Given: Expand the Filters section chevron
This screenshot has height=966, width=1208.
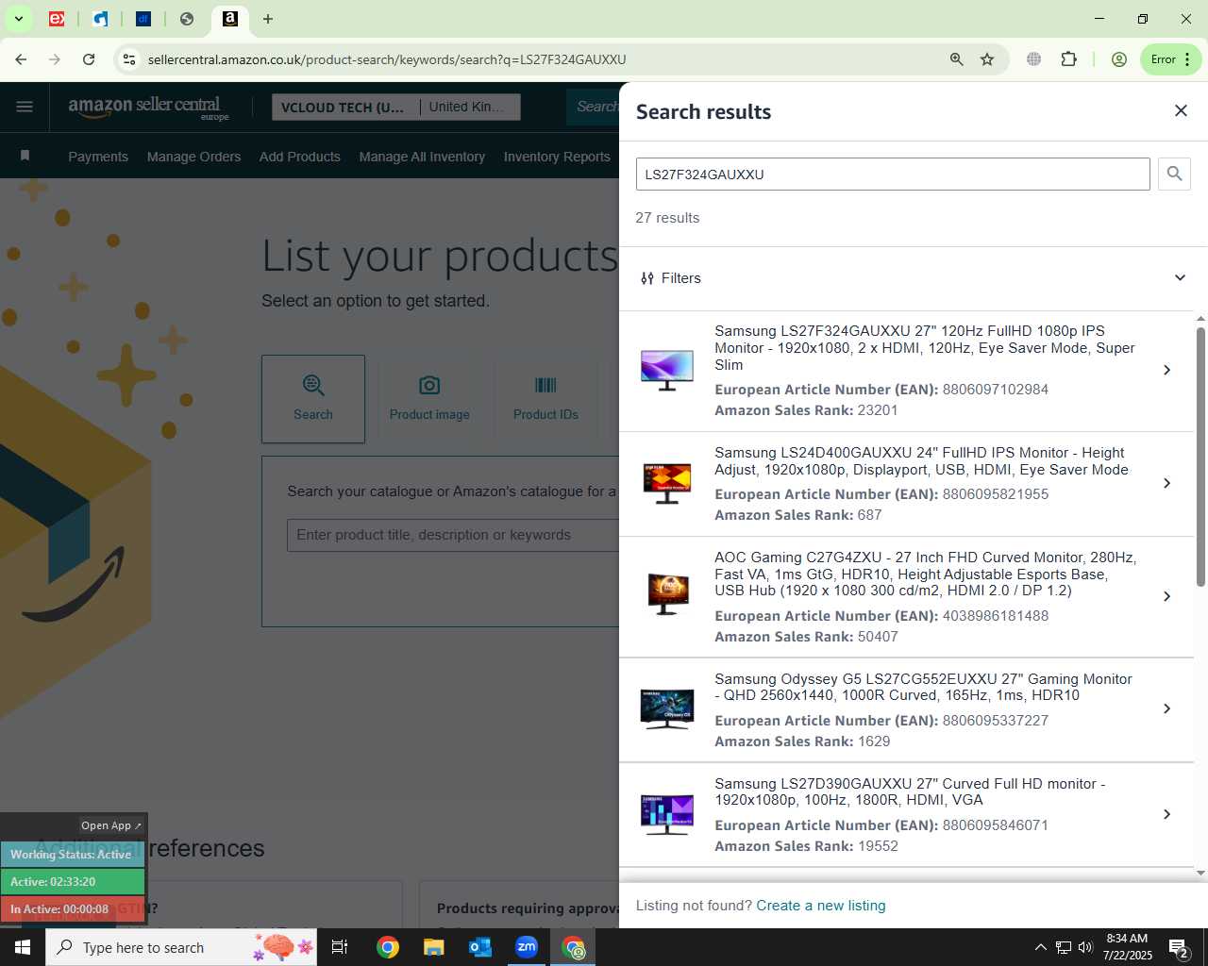Looking at the screenshot, I should [1180, 278].
